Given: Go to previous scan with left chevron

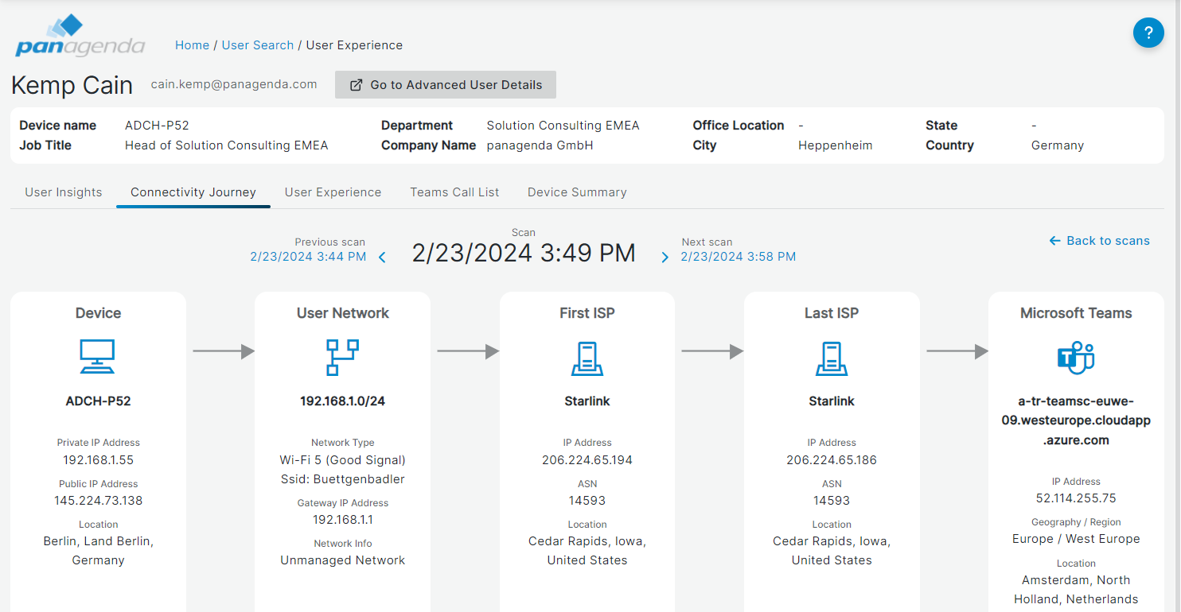Looking at the screenshot, I should click(382, 258).
